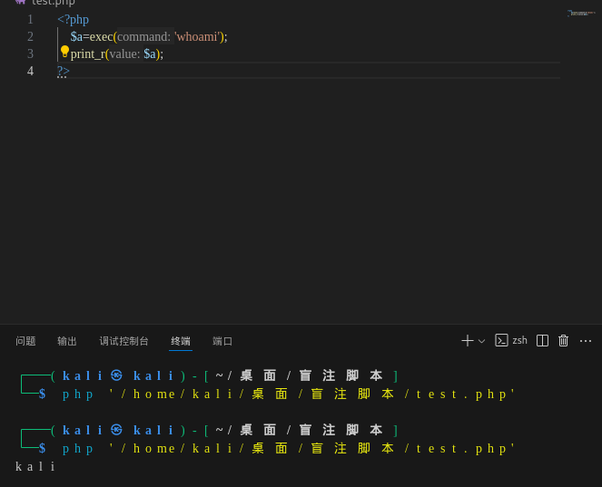Click the <?php opening tag
602x487 pixels.
73,20
